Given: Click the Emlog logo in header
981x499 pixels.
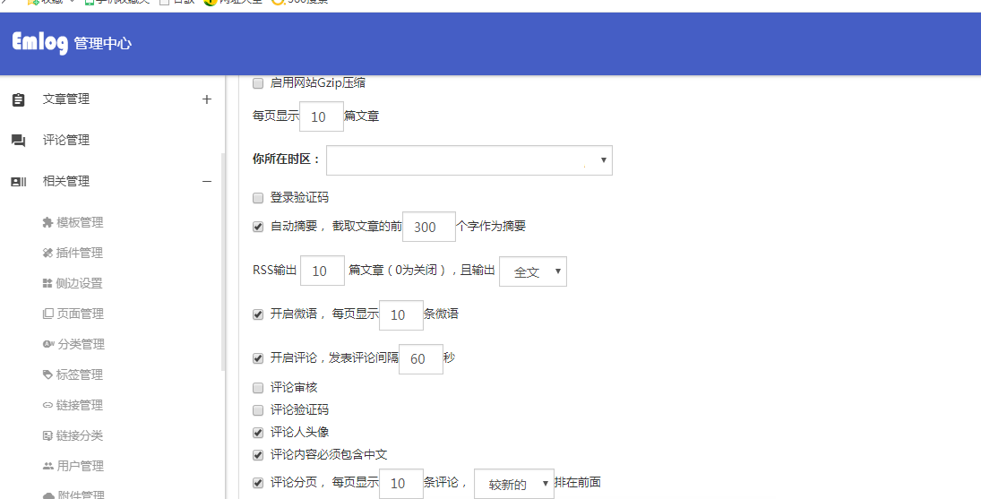Looking at the screenshot, I should pos(40,42).
